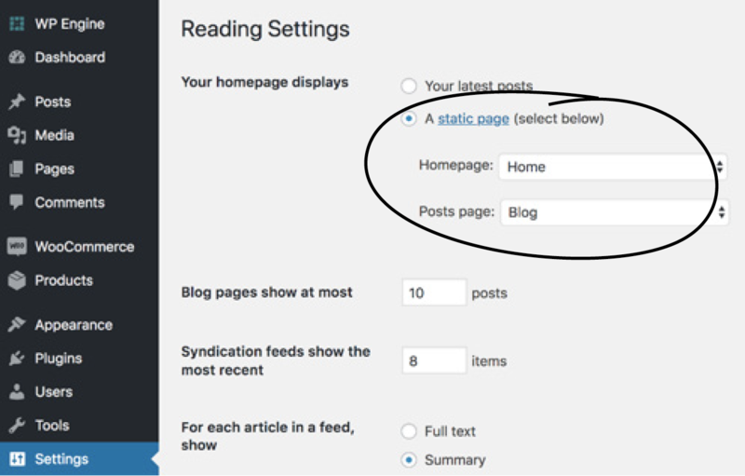Click the blog pages posts count field
Screen dimensions: 745x476
(434, 292)
